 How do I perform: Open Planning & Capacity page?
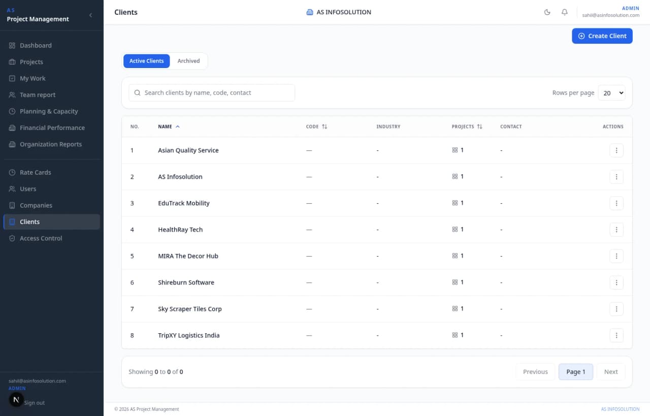pos(51,111)
